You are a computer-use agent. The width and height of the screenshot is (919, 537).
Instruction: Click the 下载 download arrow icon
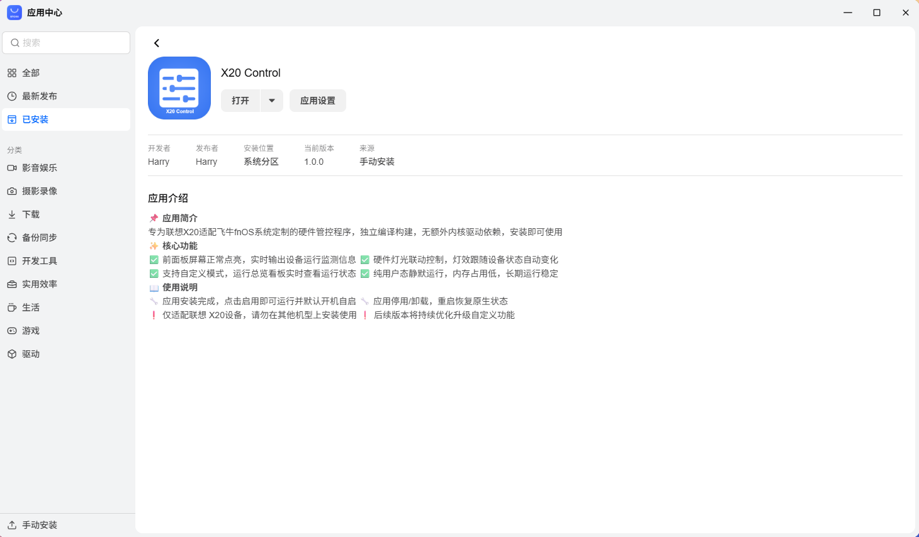[12, 214]
